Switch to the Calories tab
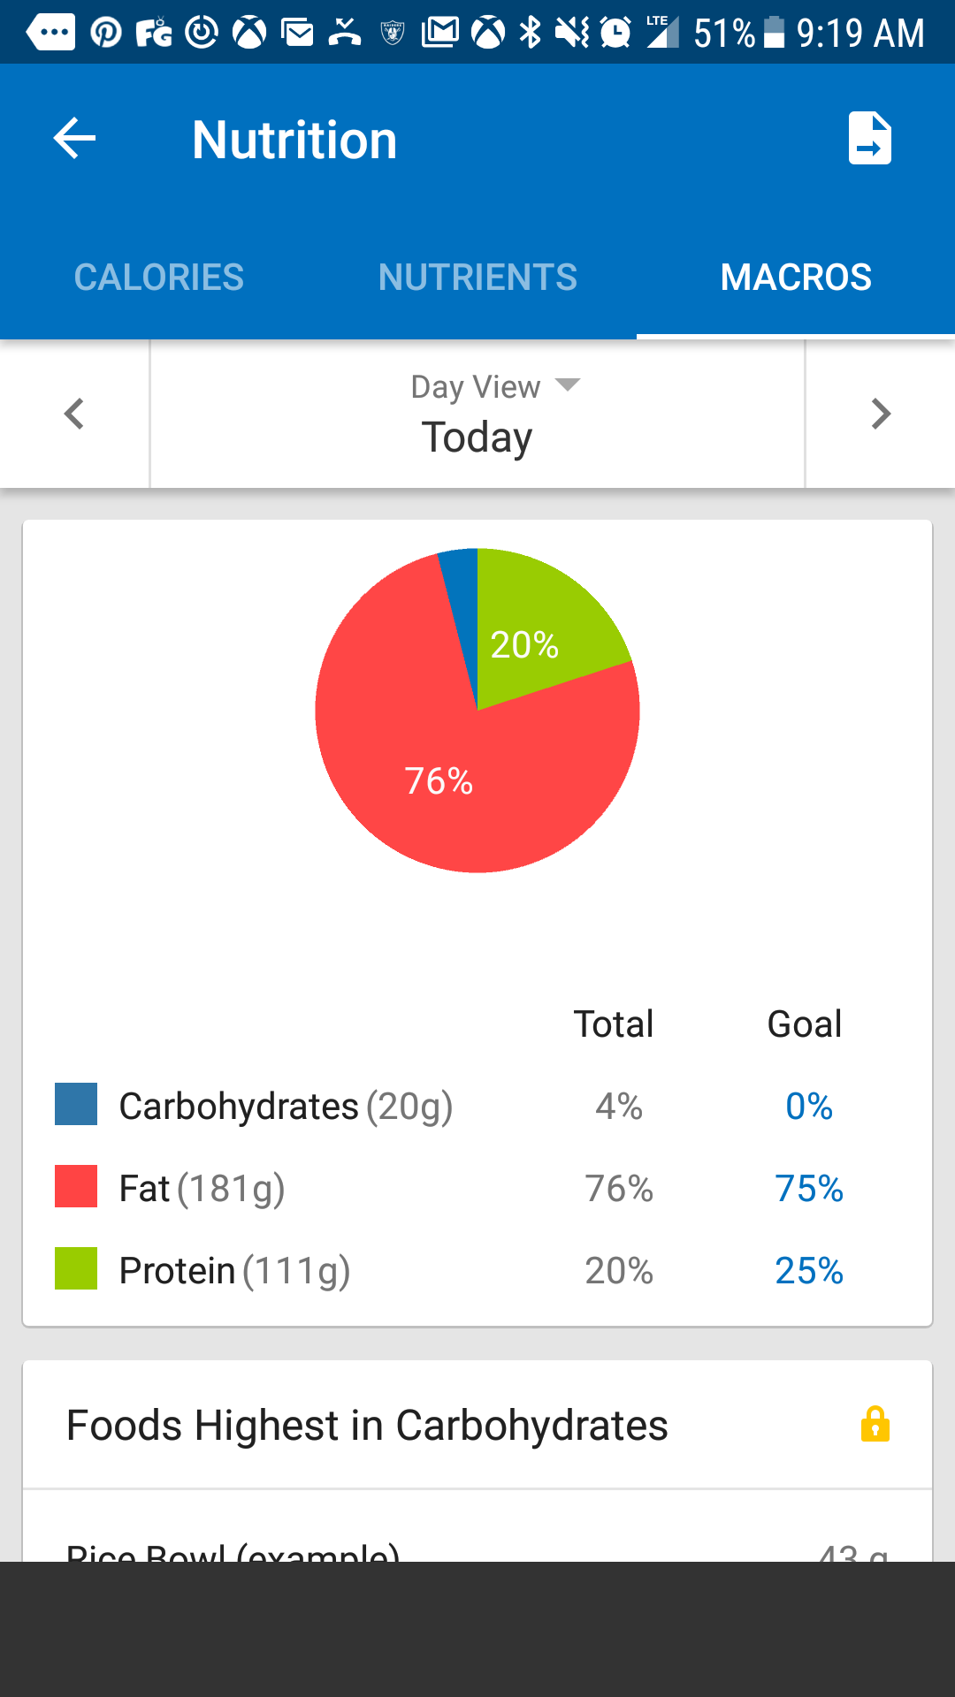This screenshot has height=1697, width=955. [x=159, y=278]
